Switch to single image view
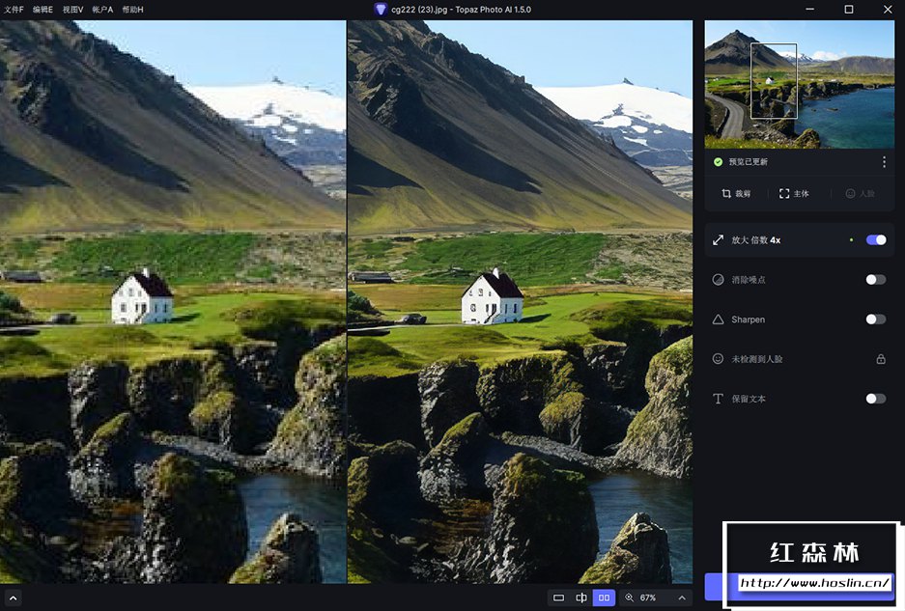 (x=558, y=597)
